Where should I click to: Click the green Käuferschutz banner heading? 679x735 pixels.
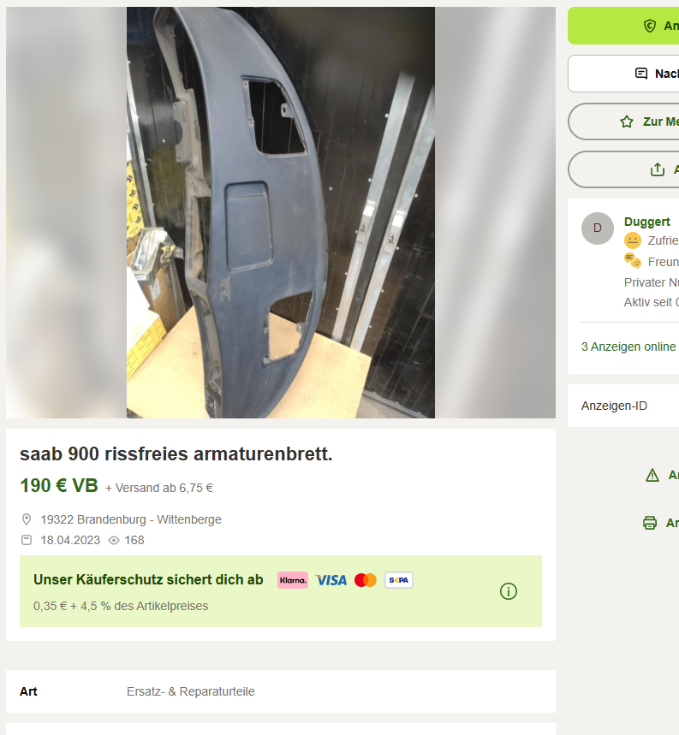tap(148, 580)
